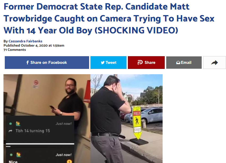Click the right photo of man covering face
Image resolution: width=226 pixels, height=163 pixels.
pos(127,118)
